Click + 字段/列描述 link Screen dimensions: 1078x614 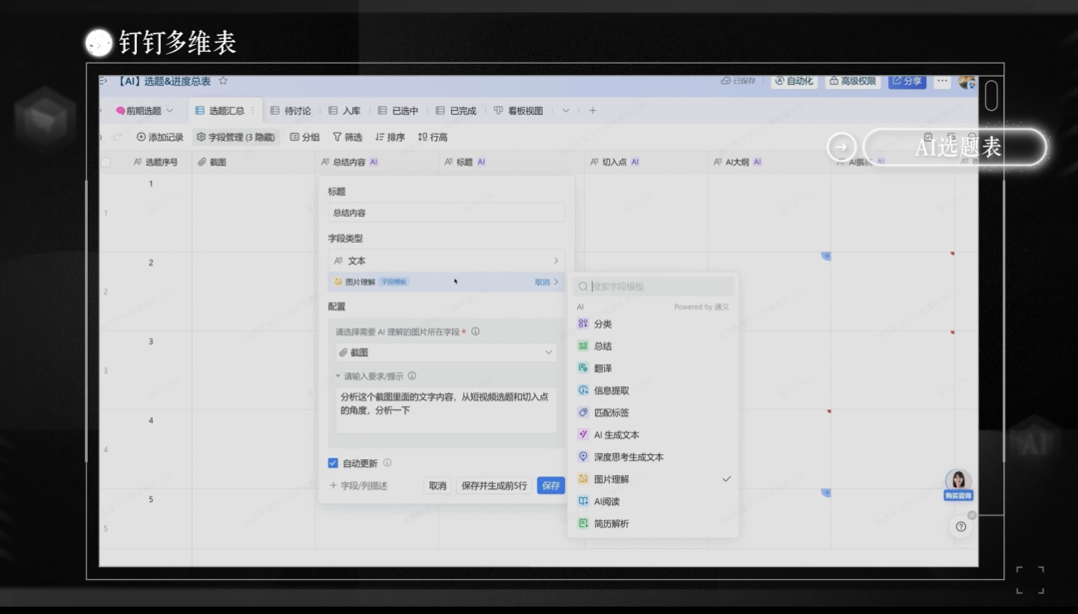[359, 485]
